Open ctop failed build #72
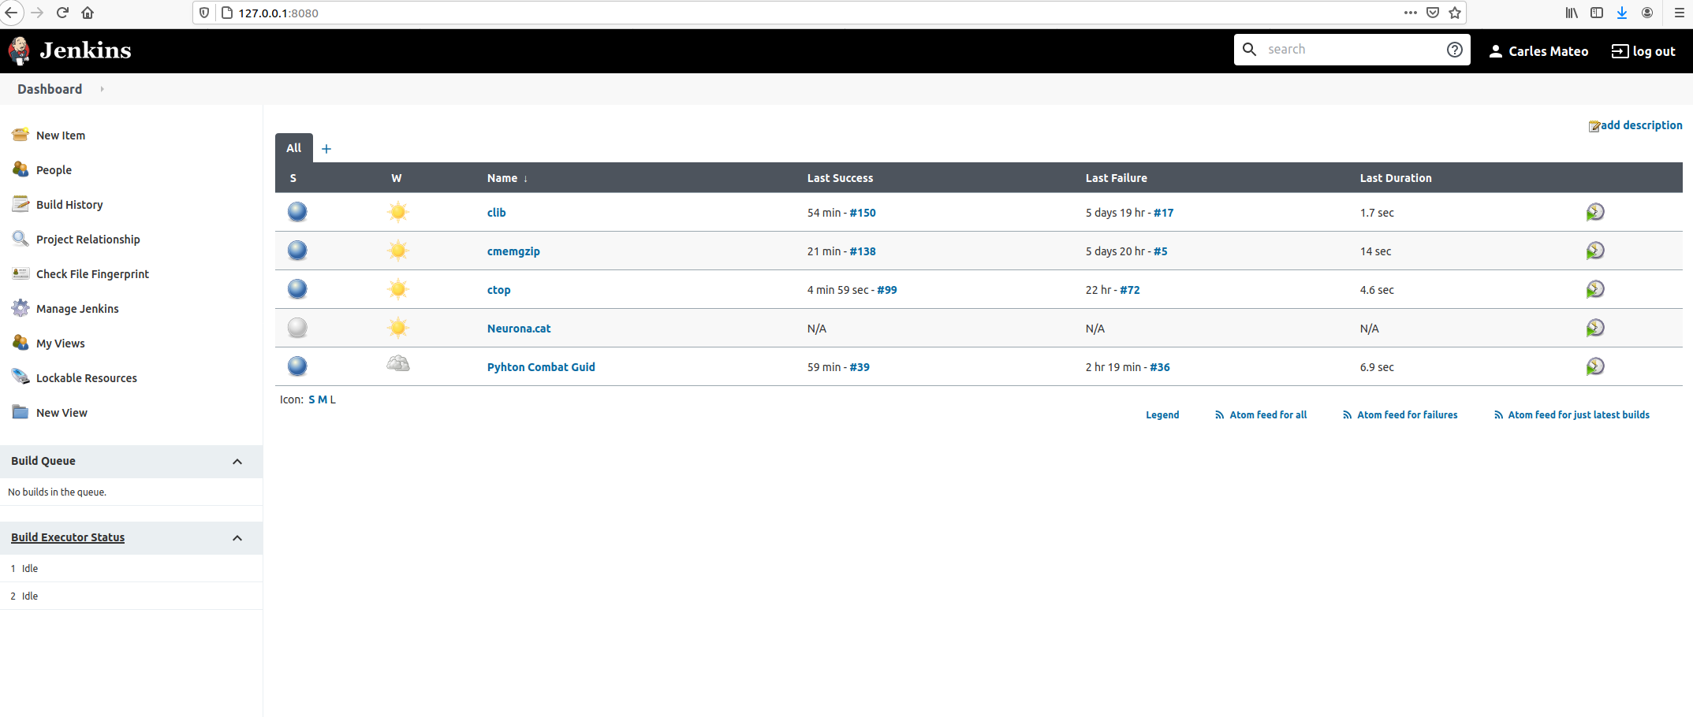 point(1130,290)
